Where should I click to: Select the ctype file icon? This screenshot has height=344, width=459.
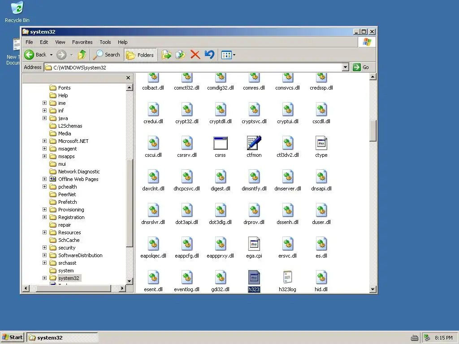[321, 143]
